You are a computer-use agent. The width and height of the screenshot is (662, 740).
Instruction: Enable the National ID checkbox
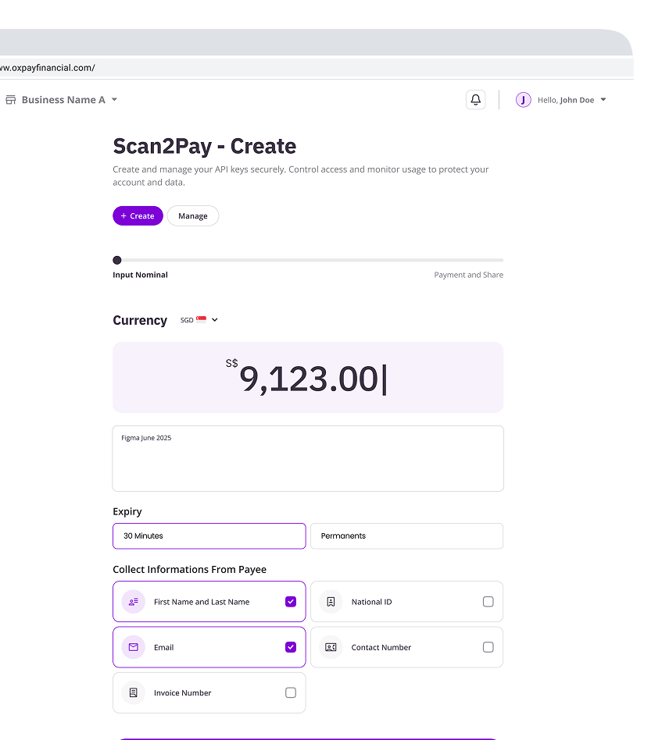[488, 602]
